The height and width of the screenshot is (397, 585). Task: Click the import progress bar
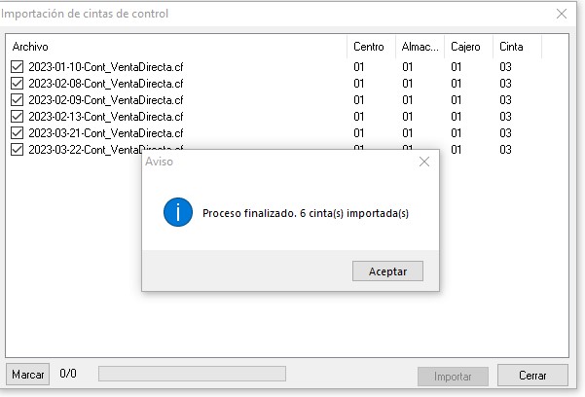[192, 374]
